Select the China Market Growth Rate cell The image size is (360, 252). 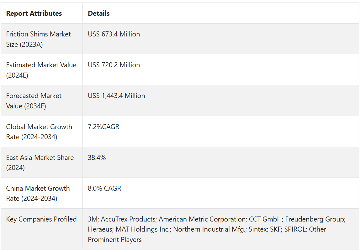tap(38, 193)
